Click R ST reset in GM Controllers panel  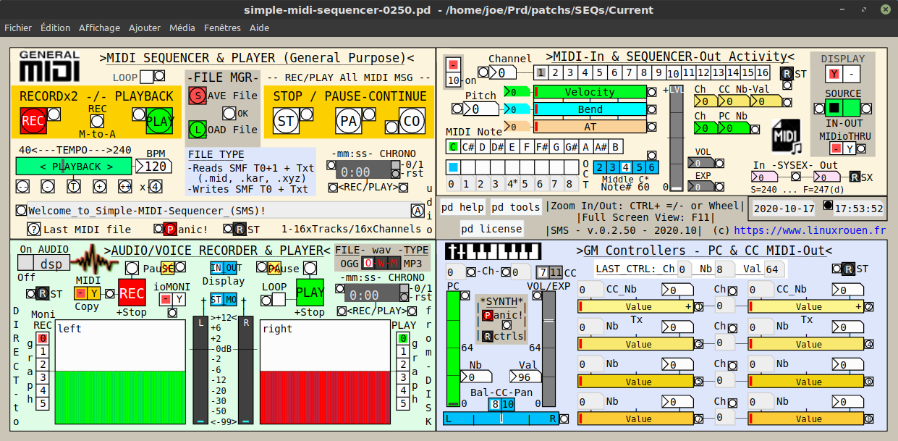848,269
